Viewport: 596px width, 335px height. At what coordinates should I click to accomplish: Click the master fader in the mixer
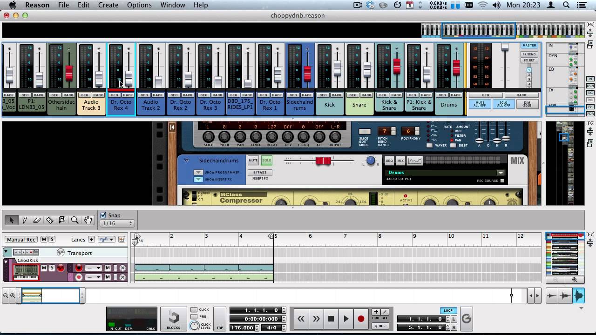505,47
